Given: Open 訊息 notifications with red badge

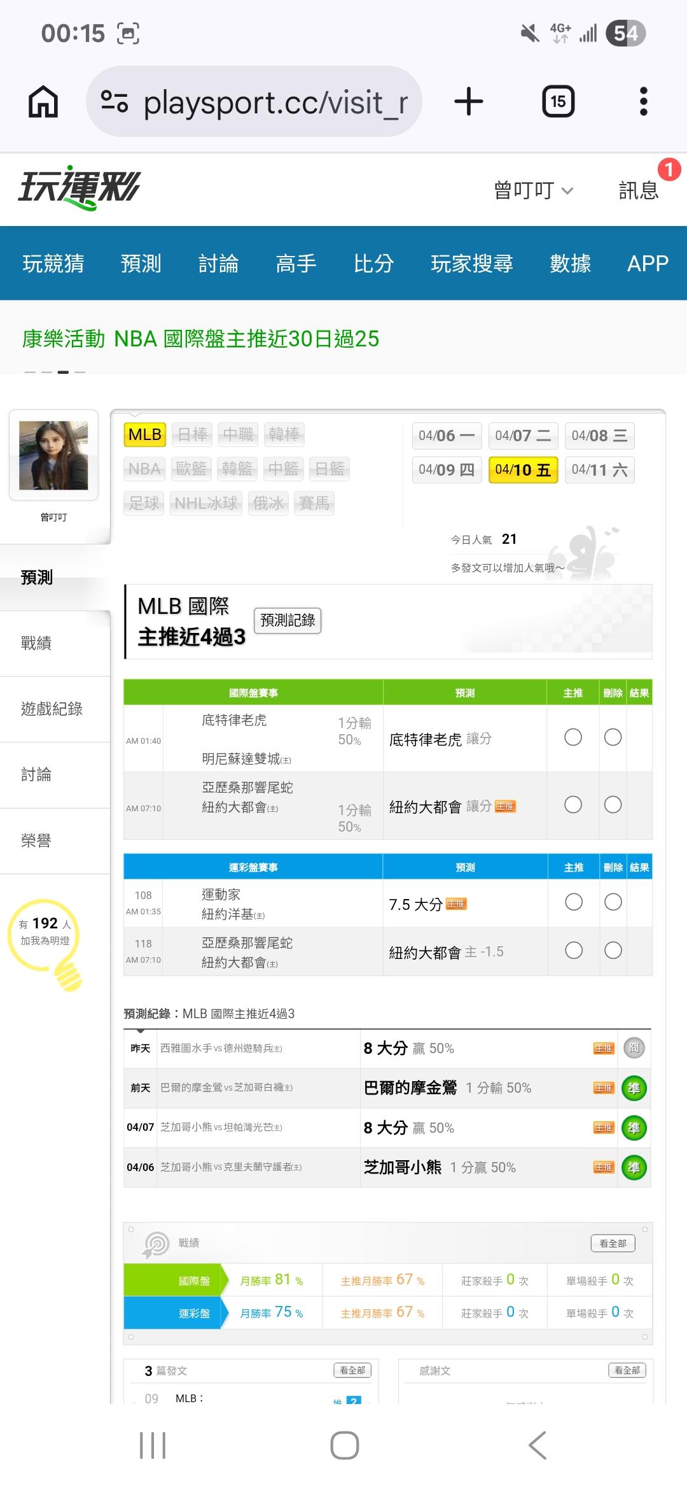Looking at the screenshot, I should (x=639, y=190).
